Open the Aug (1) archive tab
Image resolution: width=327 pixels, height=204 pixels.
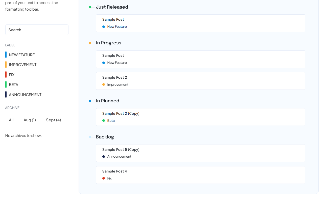30,120
